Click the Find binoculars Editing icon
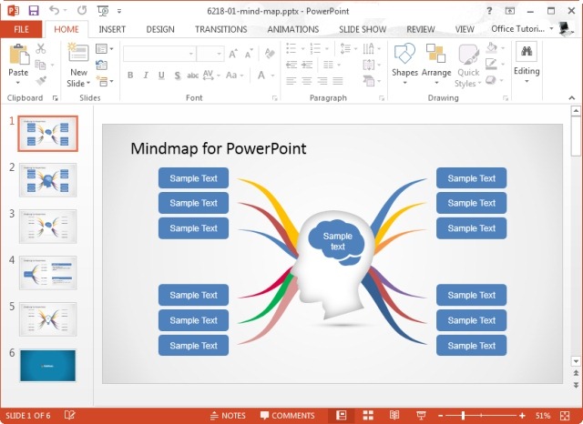 [x=527, y=51]
